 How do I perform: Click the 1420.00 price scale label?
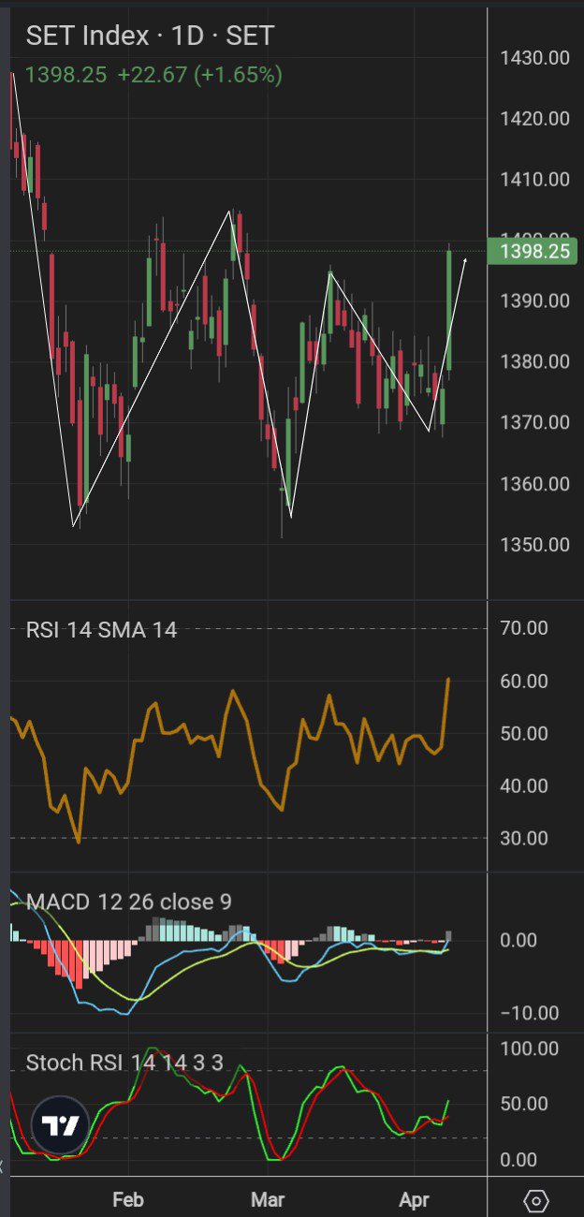click(x=534, y=119)
